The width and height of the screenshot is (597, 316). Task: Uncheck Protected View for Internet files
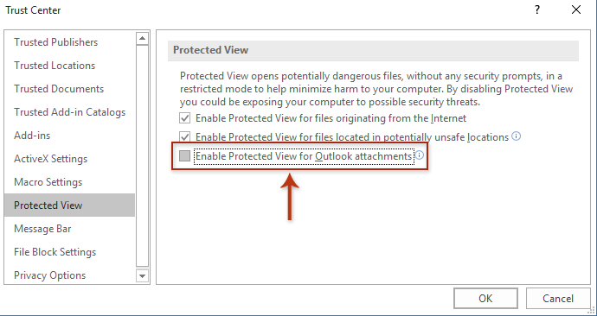(x=184, y=118)
